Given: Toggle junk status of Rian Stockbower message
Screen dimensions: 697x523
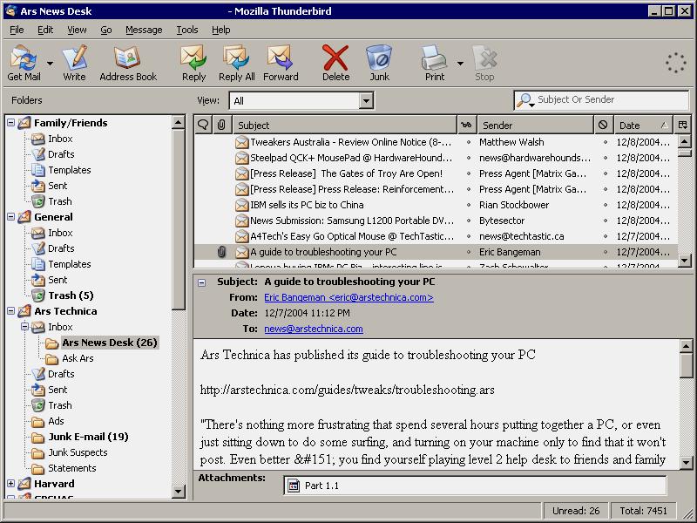Looking at the screenshot, I should tap(605, 205).
